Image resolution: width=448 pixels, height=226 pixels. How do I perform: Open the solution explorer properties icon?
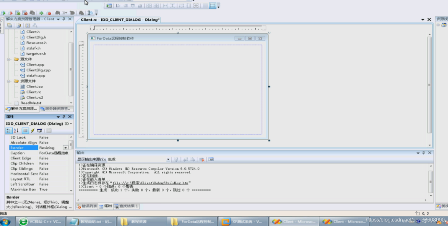pos(10,25)
